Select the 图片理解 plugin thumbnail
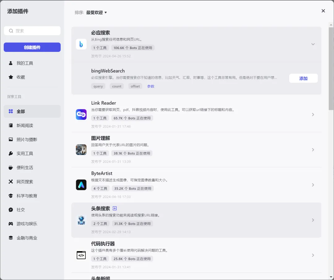This screenshot has width=334, height=280. point(81,150)
